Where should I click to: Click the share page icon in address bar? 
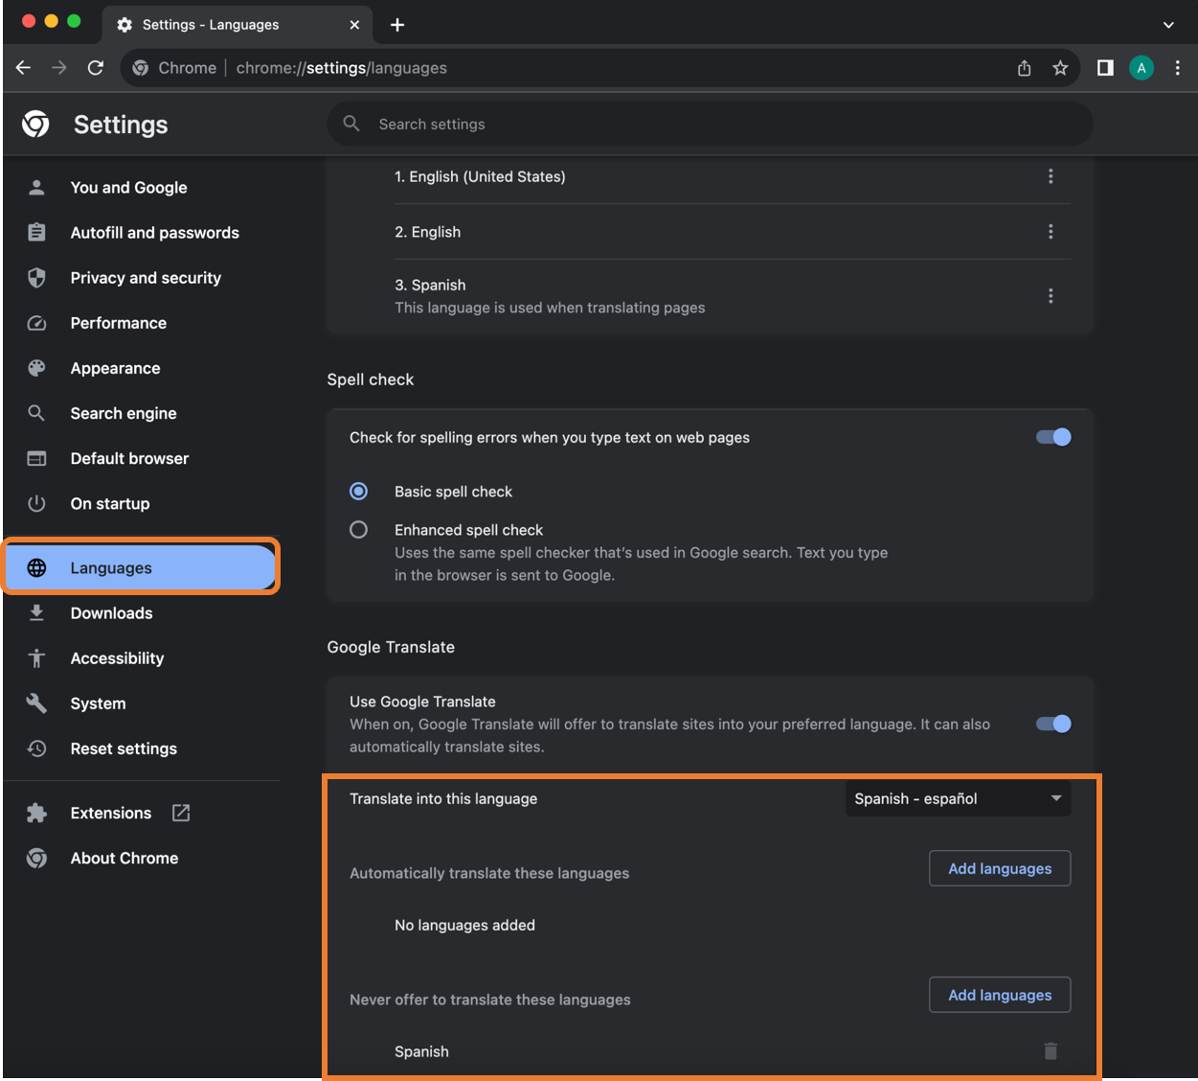click(x=1024, y=67)
